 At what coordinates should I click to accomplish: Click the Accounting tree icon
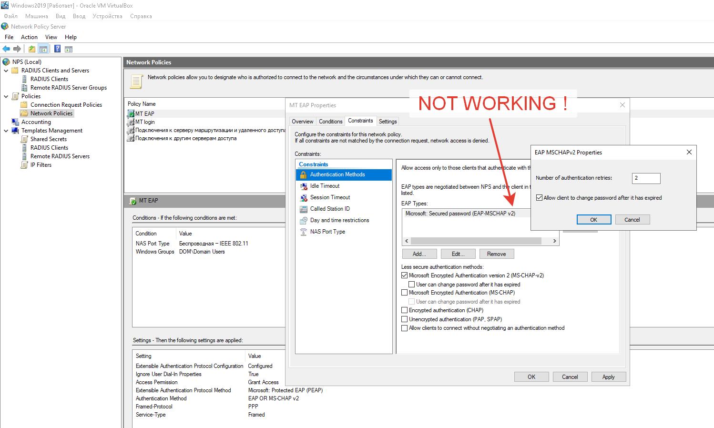[x=15, y=122]
